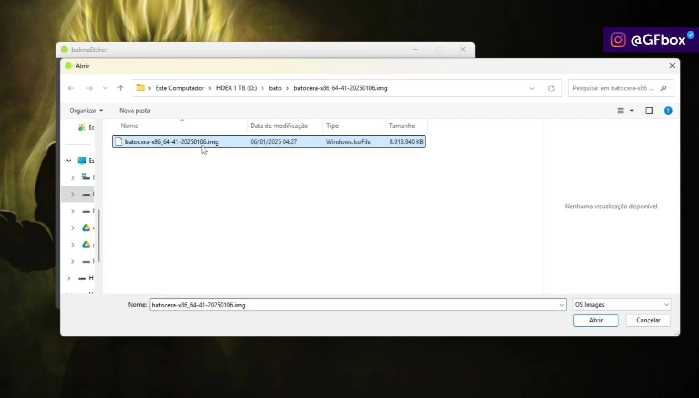Click the forward navigation arrow
This screenshot has width=699, height=398.
(x=90, y=88)
